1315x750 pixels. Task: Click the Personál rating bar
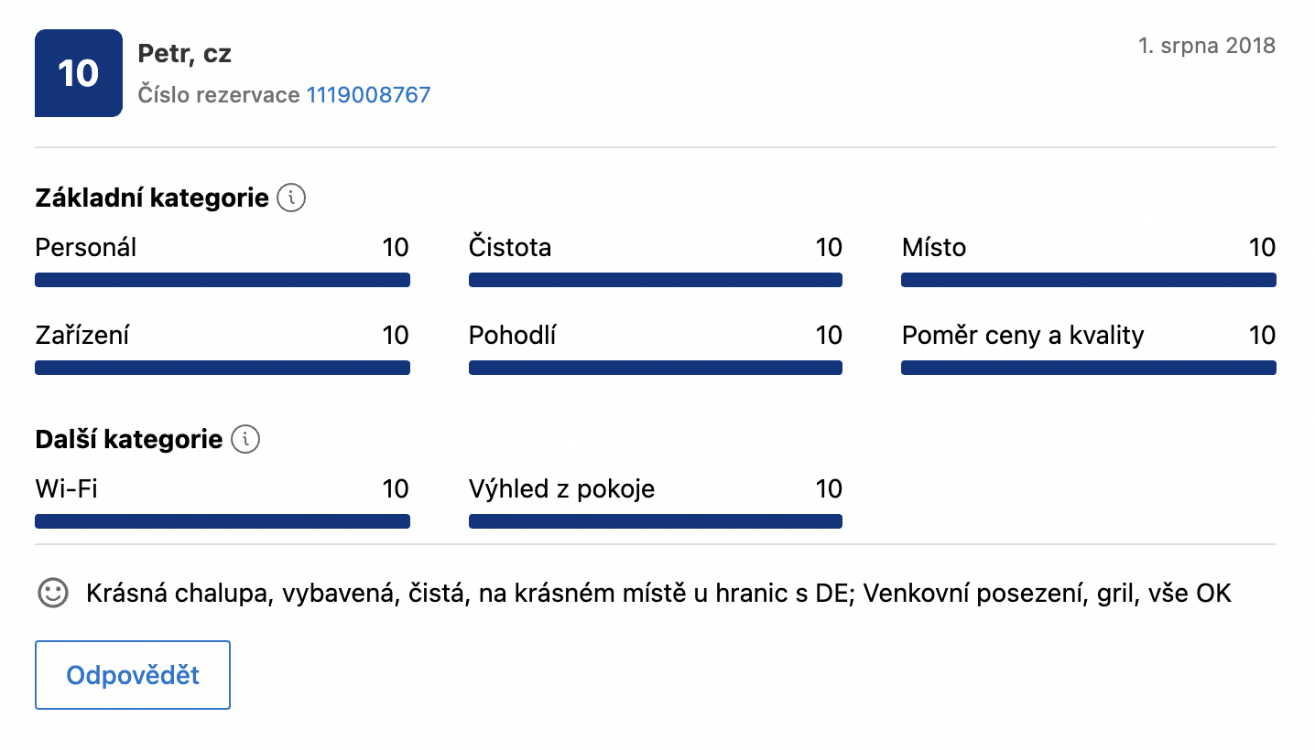tap(223, 280)
